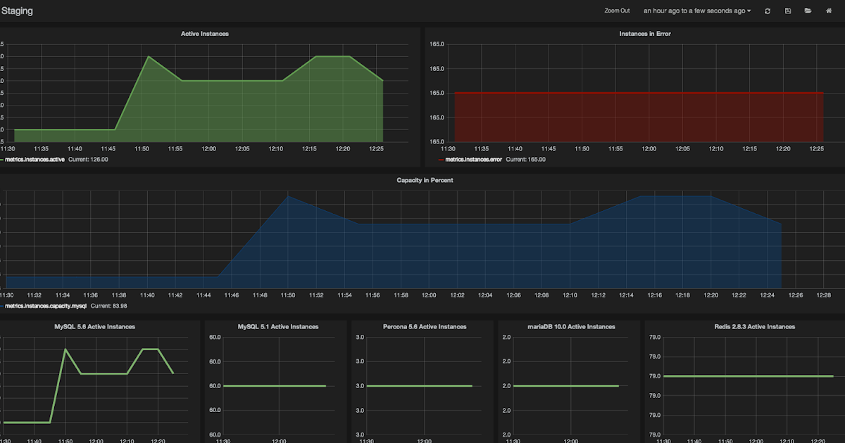Save the dashboard with the disk icon
845x443 pixels.
tap(787, 11)
